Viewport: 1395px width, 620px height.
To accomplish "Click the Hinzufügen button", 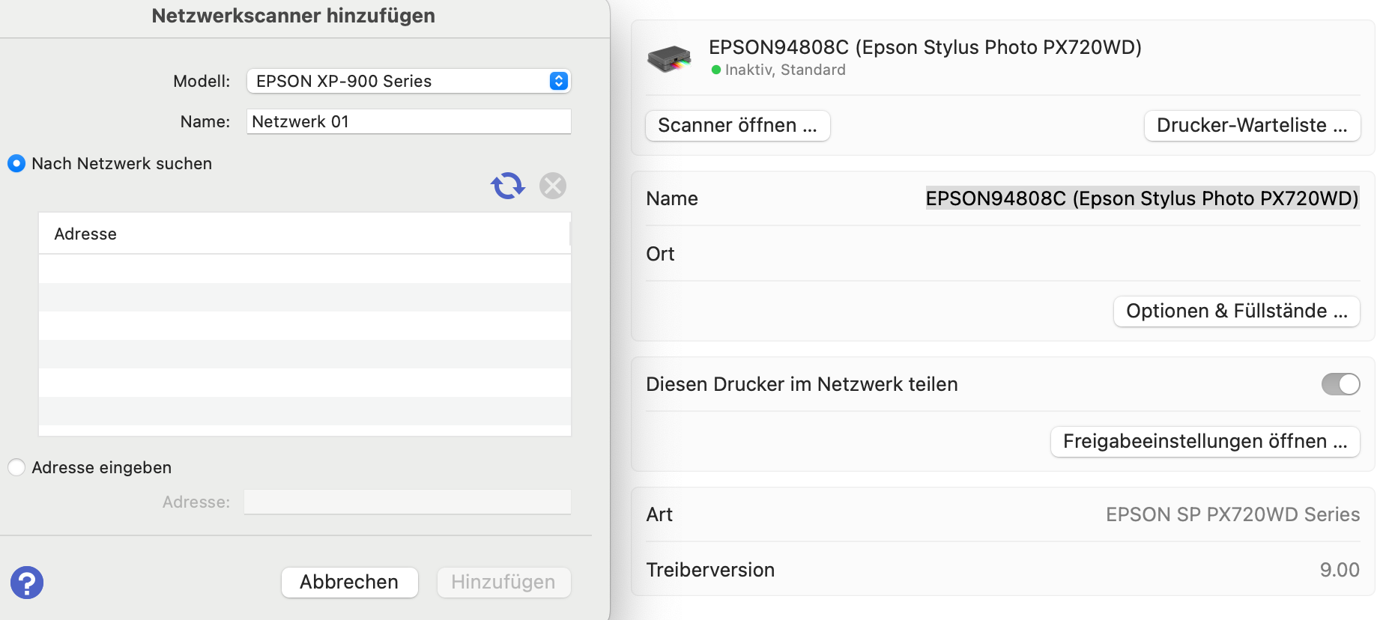I will [x=503, y=582].
